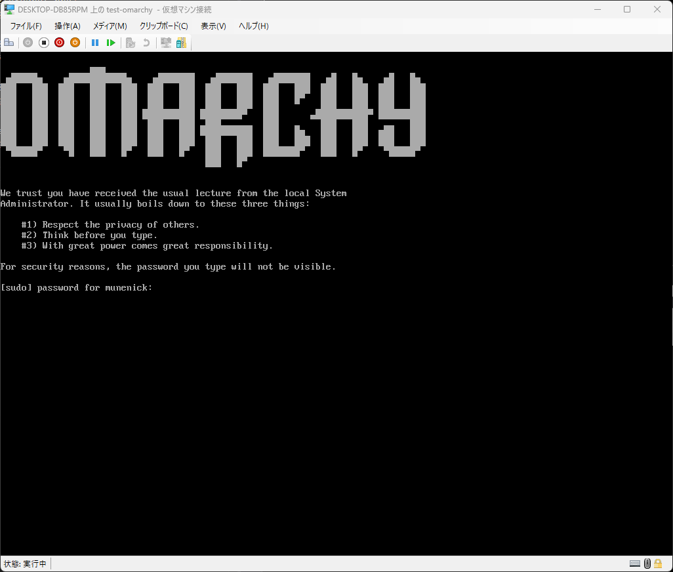Click the colorful share/zip folder toolbar icon
This screenshot has width=673, height=572.
click(181, 43)
